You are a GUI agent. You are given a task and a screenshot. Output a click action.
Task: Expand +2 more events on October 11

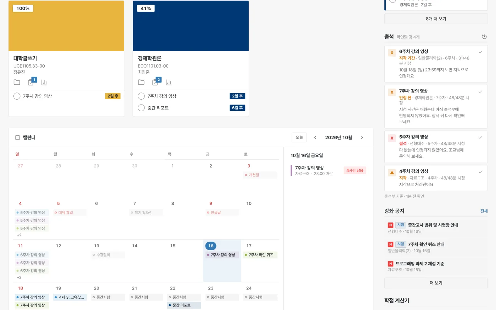pos(19,277)
